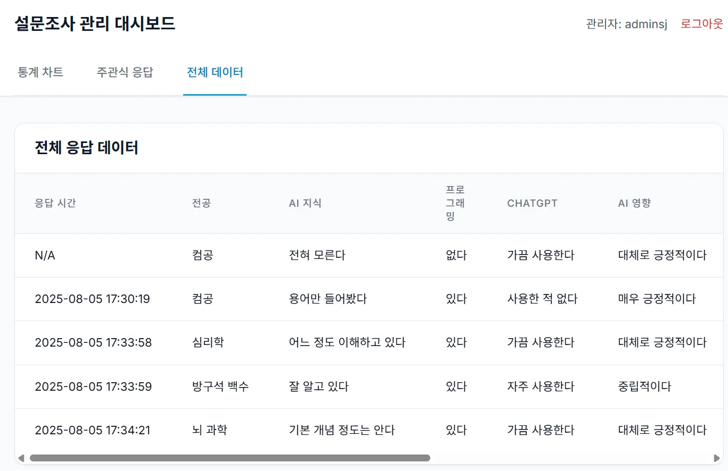Open the 주관식 응답 tab

pos(125,72)
